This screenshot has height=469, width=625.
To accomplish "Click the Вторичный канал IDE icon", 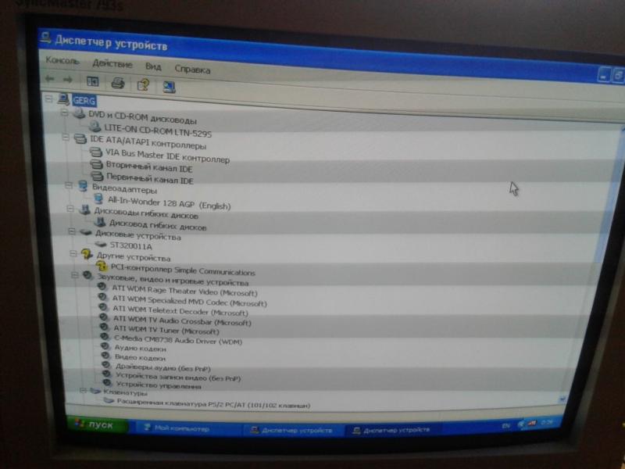I will 97,164.
